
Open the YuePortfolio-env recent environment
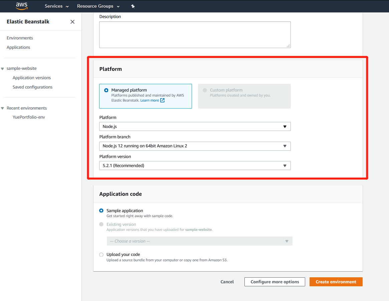click(29, 117)
